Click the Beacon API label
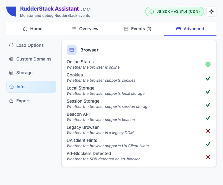Image resolution: width=223 pixels, height=185 pixels. tap(78, 114)
